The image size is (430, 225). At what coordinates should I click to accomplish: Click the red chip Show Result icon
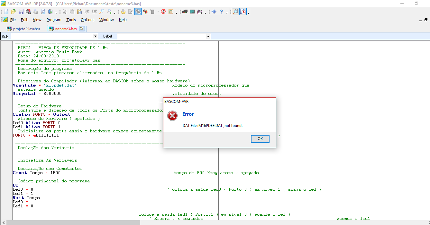[145, 12]
